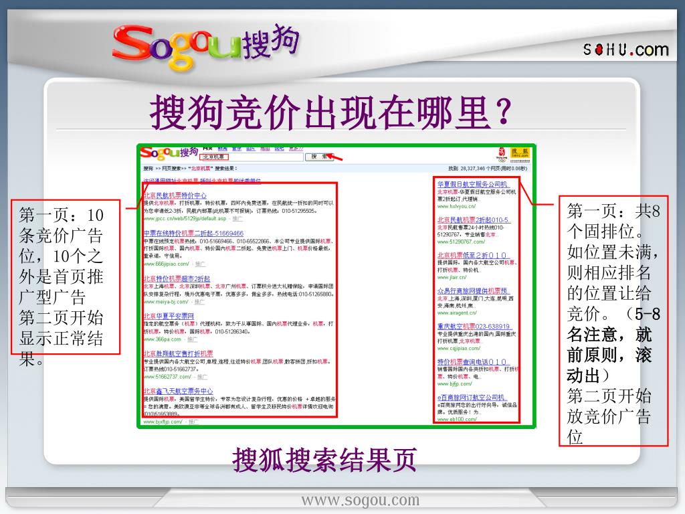
Task: Click the slide title 搜狗竞价出现在哪里?
Action: click(330, 112)
